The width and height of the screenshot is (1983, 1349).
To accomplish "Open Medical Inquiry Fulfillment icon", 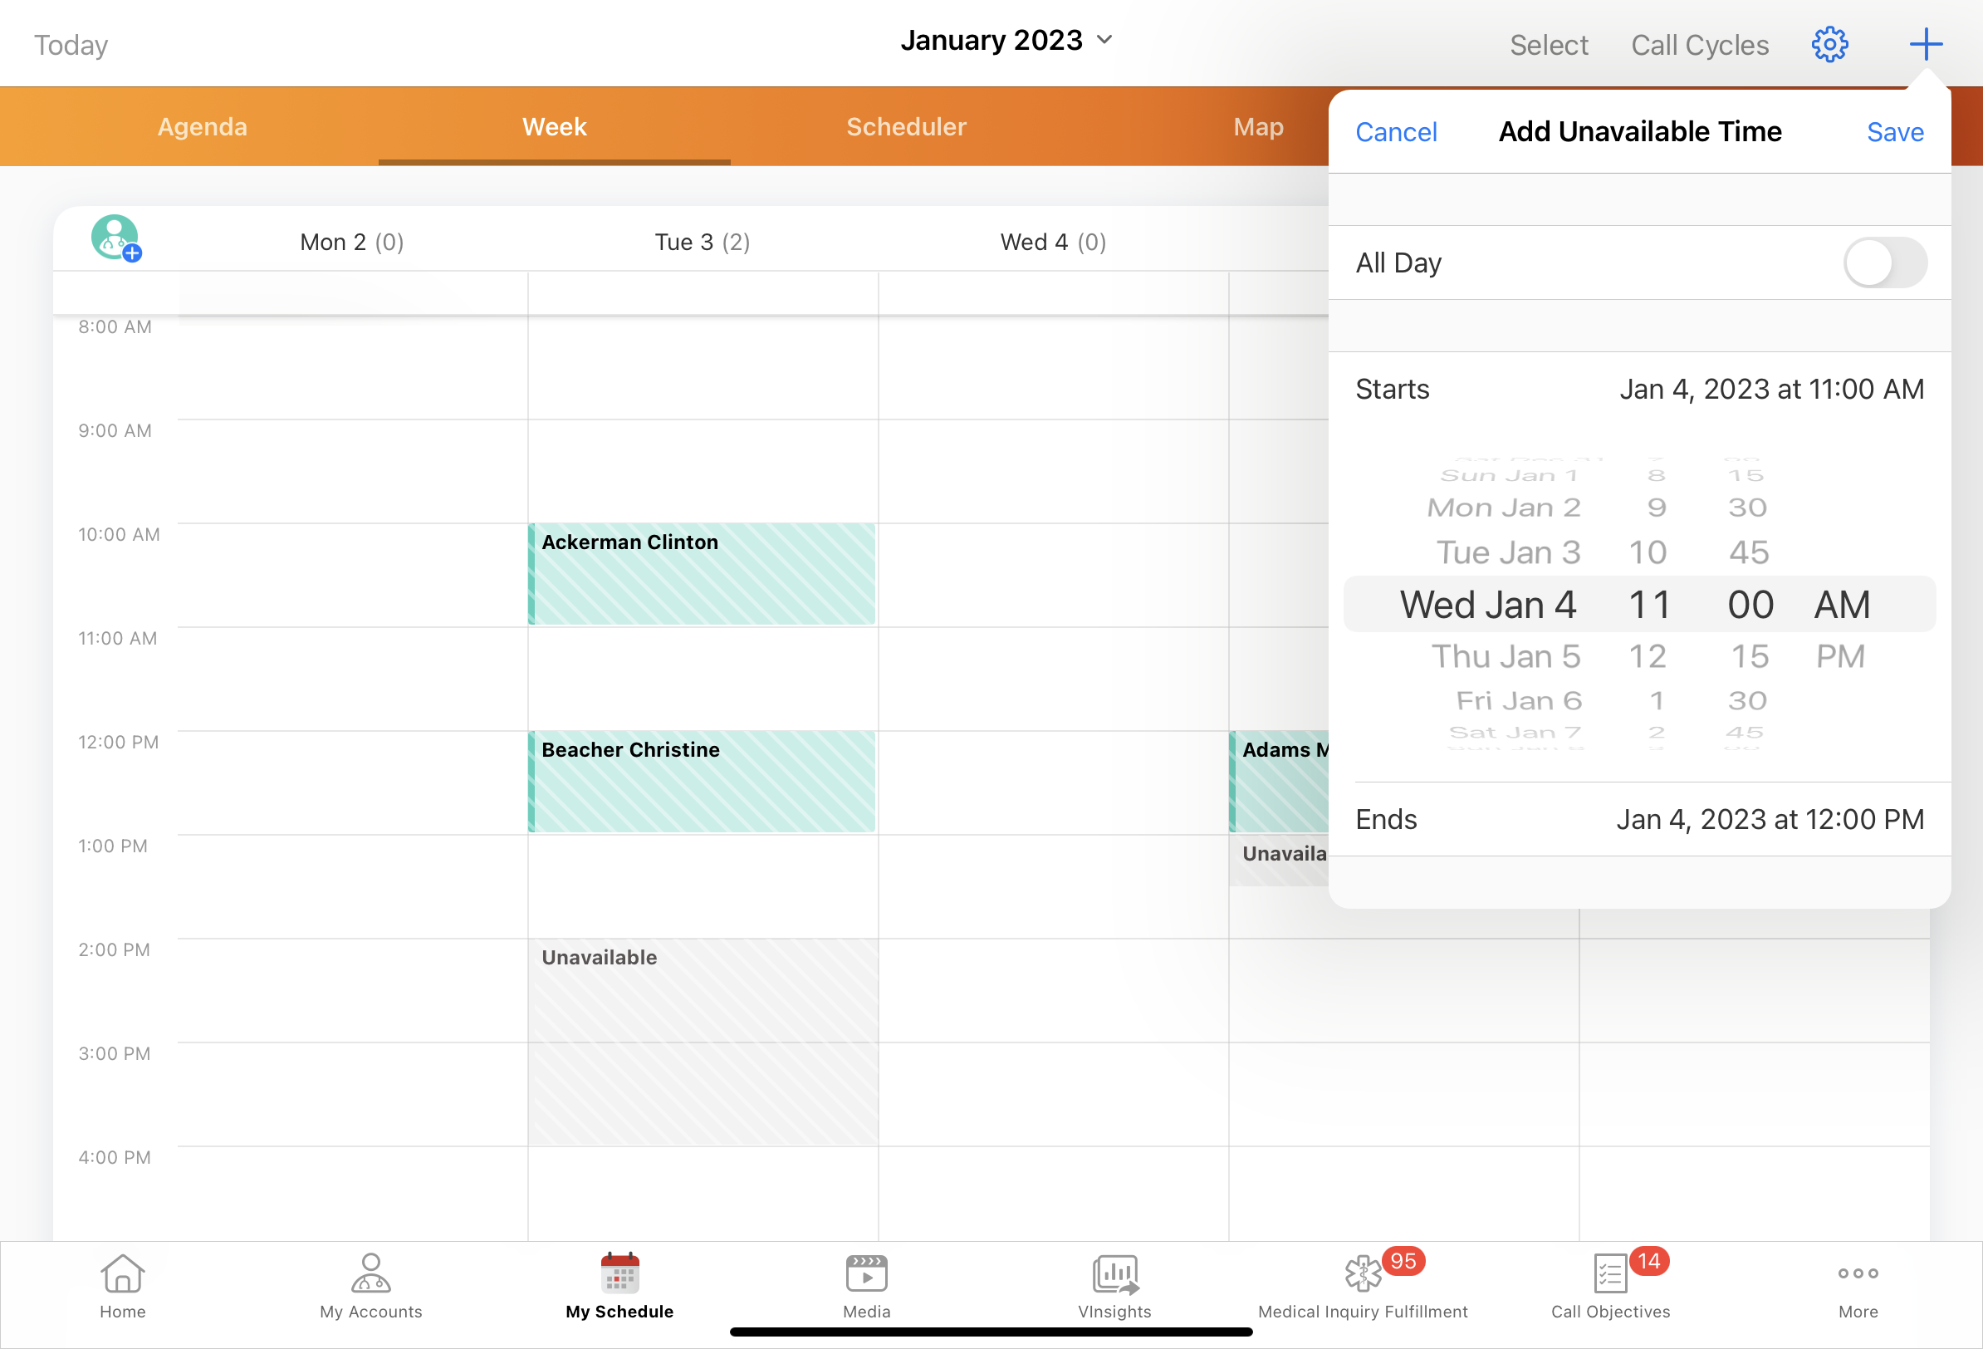I will click(1363, 1274).
